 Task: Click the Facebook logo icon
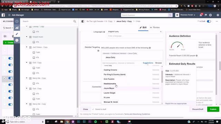pos(3,15)
